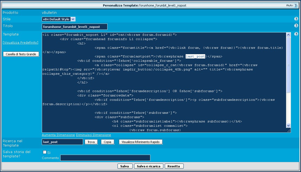This screenshot has width=301, height=172.
Task: Open help icon for the Stile row
Action: pyautogui.click(x=296, y=19)
